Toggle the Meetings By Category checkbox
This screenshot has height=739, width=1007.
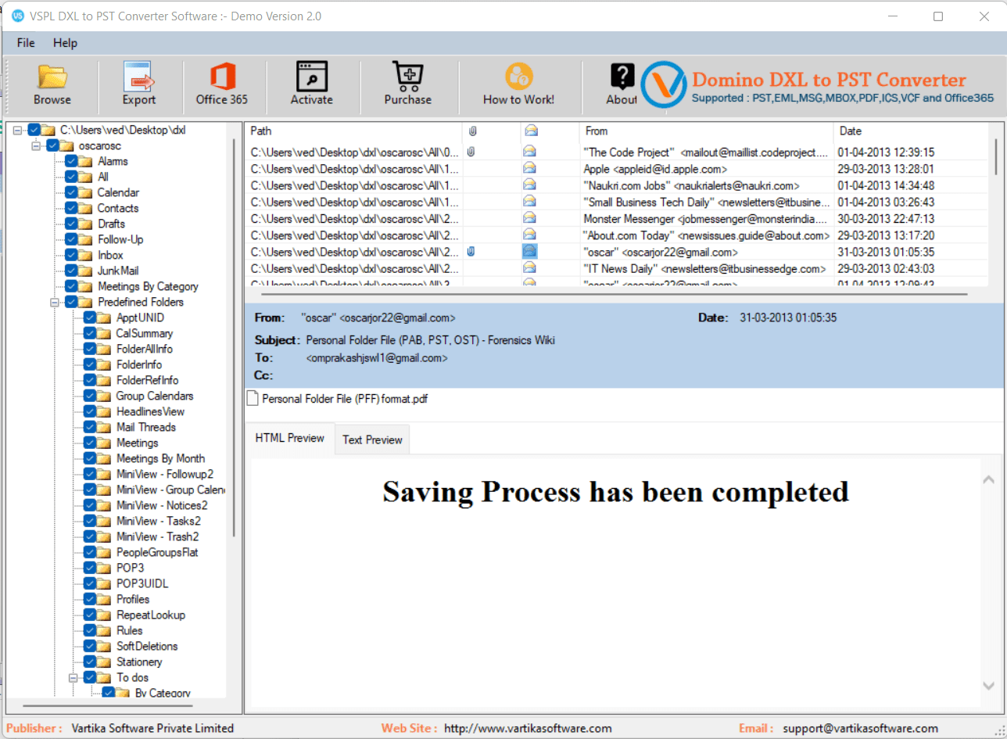point(71,286)
